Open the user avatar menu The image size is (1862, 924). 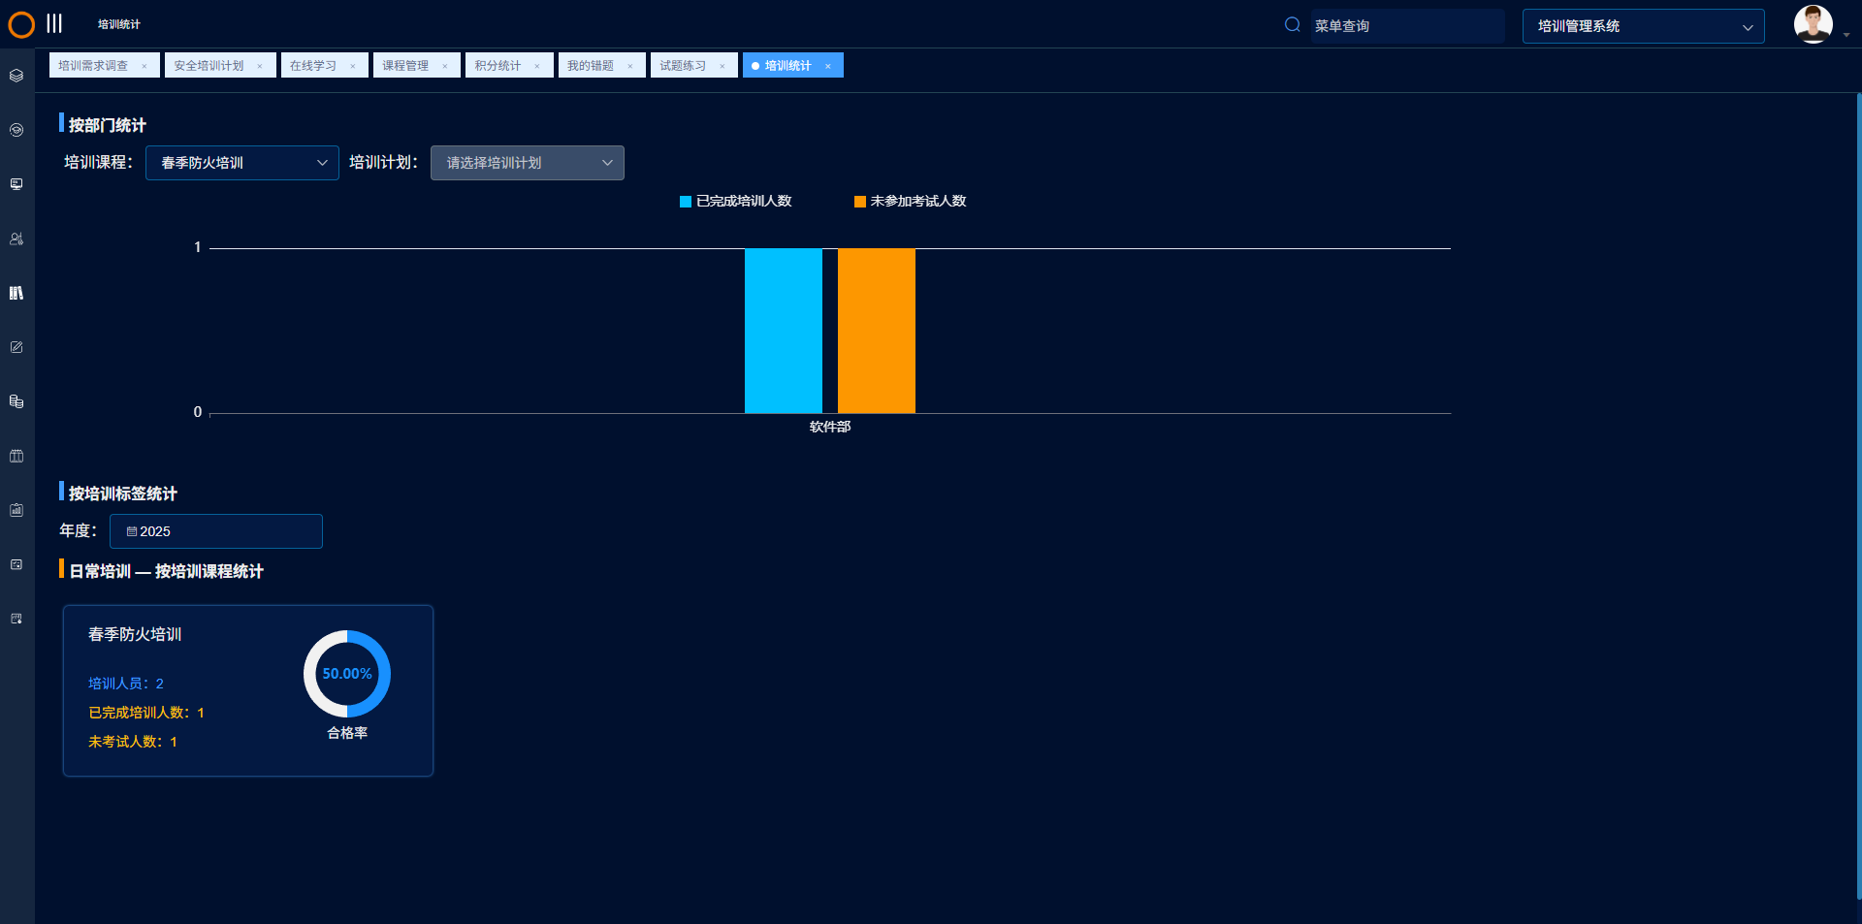[x=1813, y=24]
